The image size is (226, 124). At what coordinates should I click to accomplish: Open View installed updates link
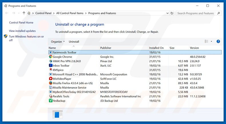pyautogui.click(x=22, y=31)
